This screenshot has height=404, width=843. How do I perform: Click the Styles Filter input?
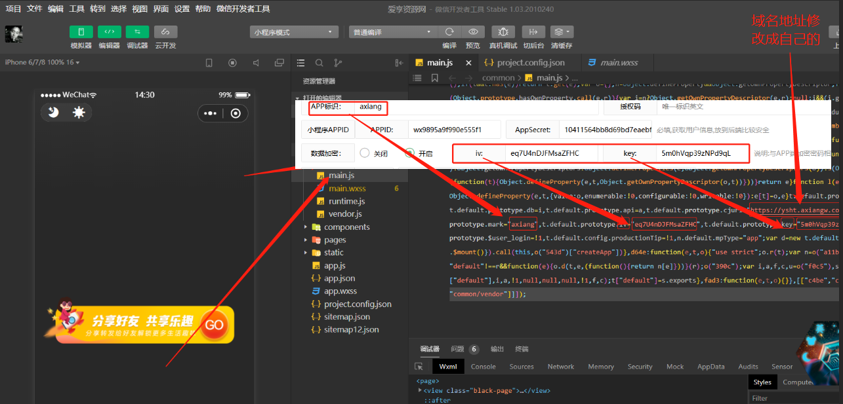(x=795, y=397)
